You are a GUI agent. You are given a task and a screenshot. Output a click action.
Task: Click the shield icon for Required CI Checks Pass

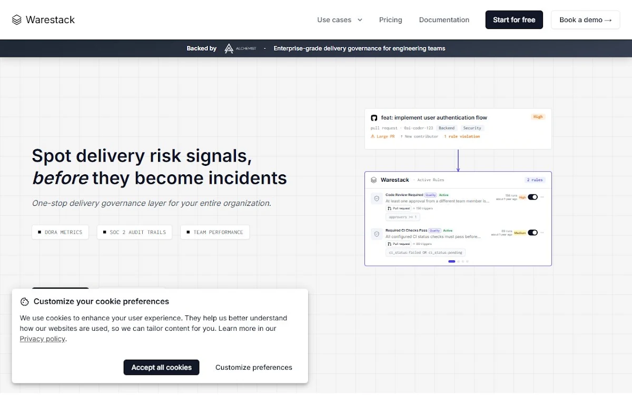pos(377,234)
